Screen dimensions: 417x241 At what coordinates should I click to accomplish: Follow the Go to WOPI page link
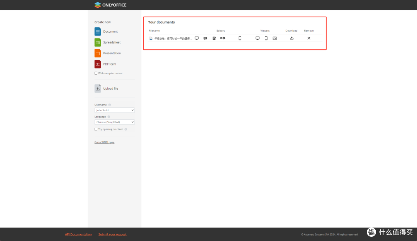click(x=104, y=142)
